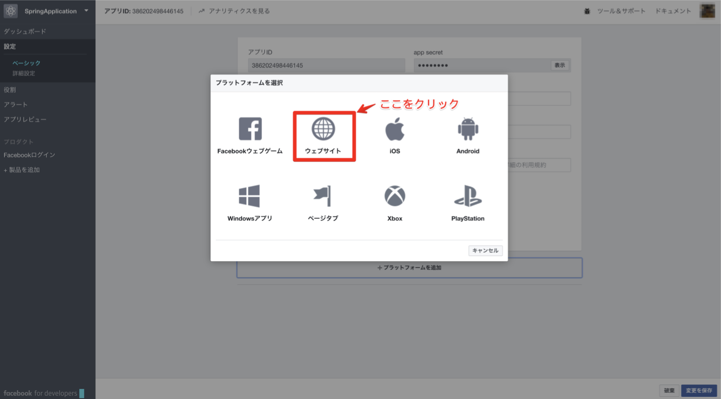The width and height of the screenshot is (721, 399).
Task: Open the ドキュメント menu
Action: [673, 11]
